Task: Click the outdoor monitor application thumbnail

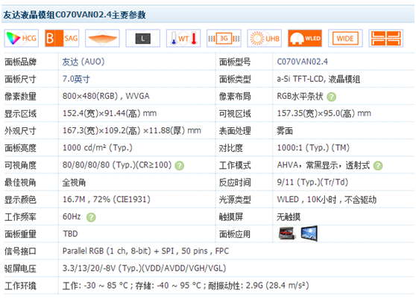Action: [x=309, y=234]
